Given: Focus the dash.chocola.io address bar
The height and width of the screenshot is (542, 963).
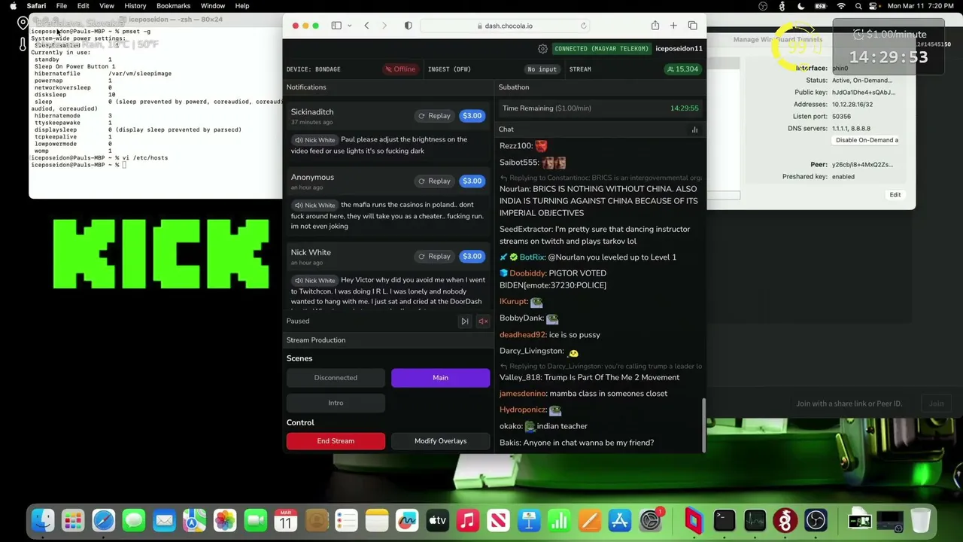Looking at the screenshot, I should click(x=505, y=26).
